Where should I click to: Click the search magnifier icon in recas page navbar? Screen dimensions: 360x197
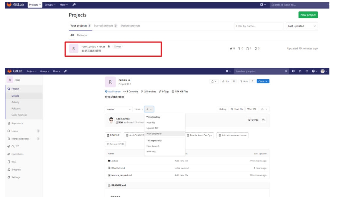pyautogui.click(x=286, y=71)
